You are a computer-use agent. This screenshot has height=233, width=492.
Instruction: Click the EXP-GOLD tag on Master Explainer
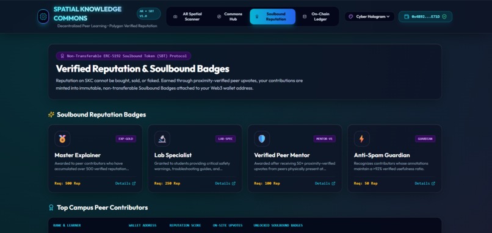(126, 138)
